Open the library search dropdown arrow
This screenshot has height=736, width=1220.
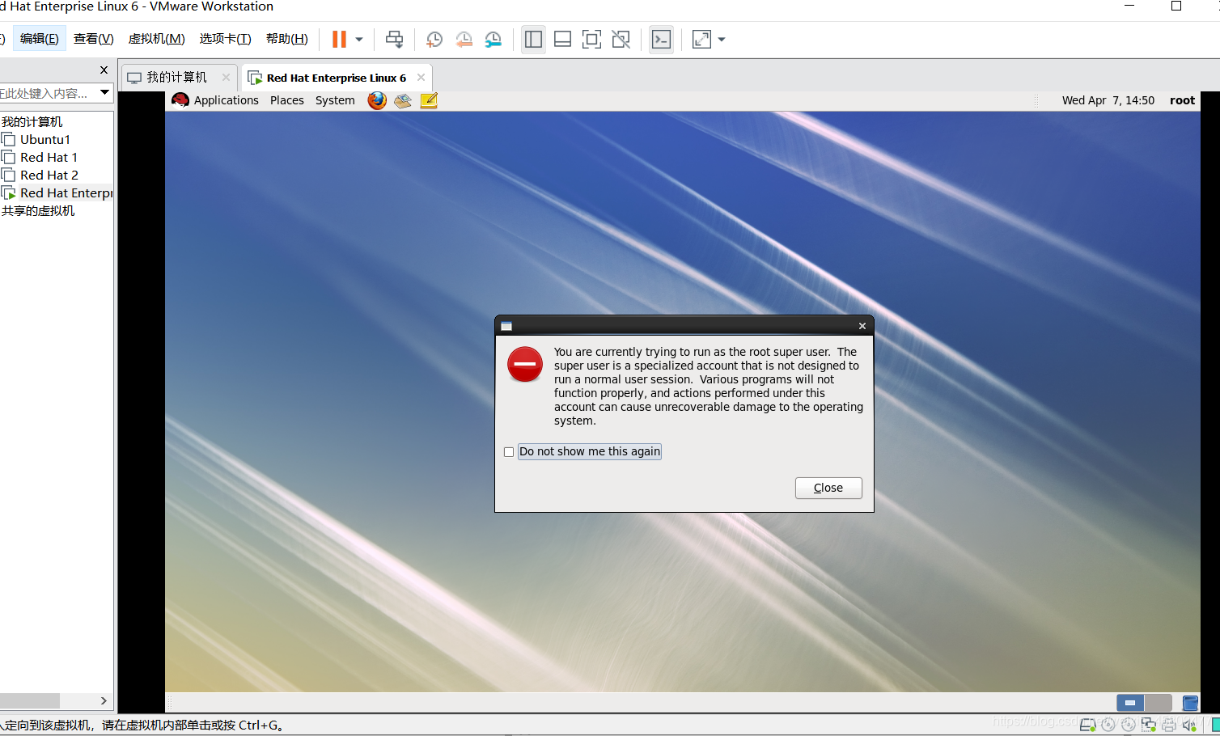click(104, 93)
